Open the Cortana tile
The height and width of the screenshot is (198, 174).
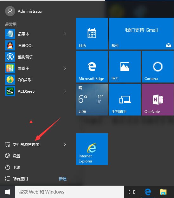point(158,67)
